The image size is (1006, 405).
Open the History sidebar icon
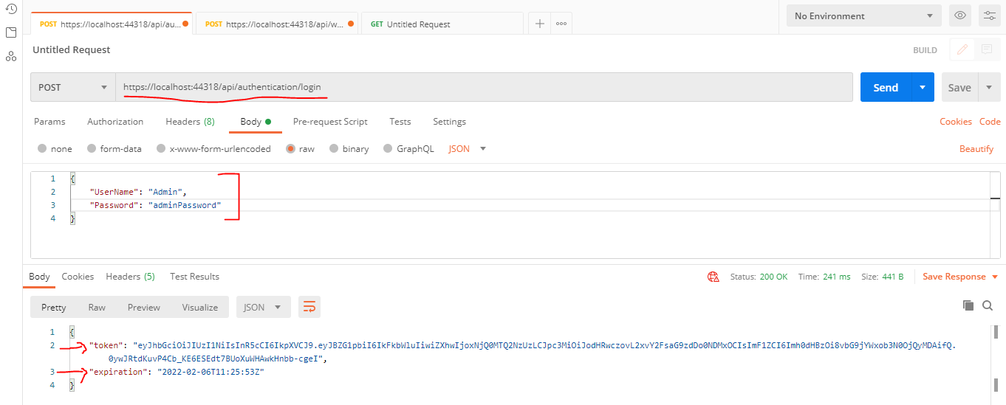tap(11, 9)
